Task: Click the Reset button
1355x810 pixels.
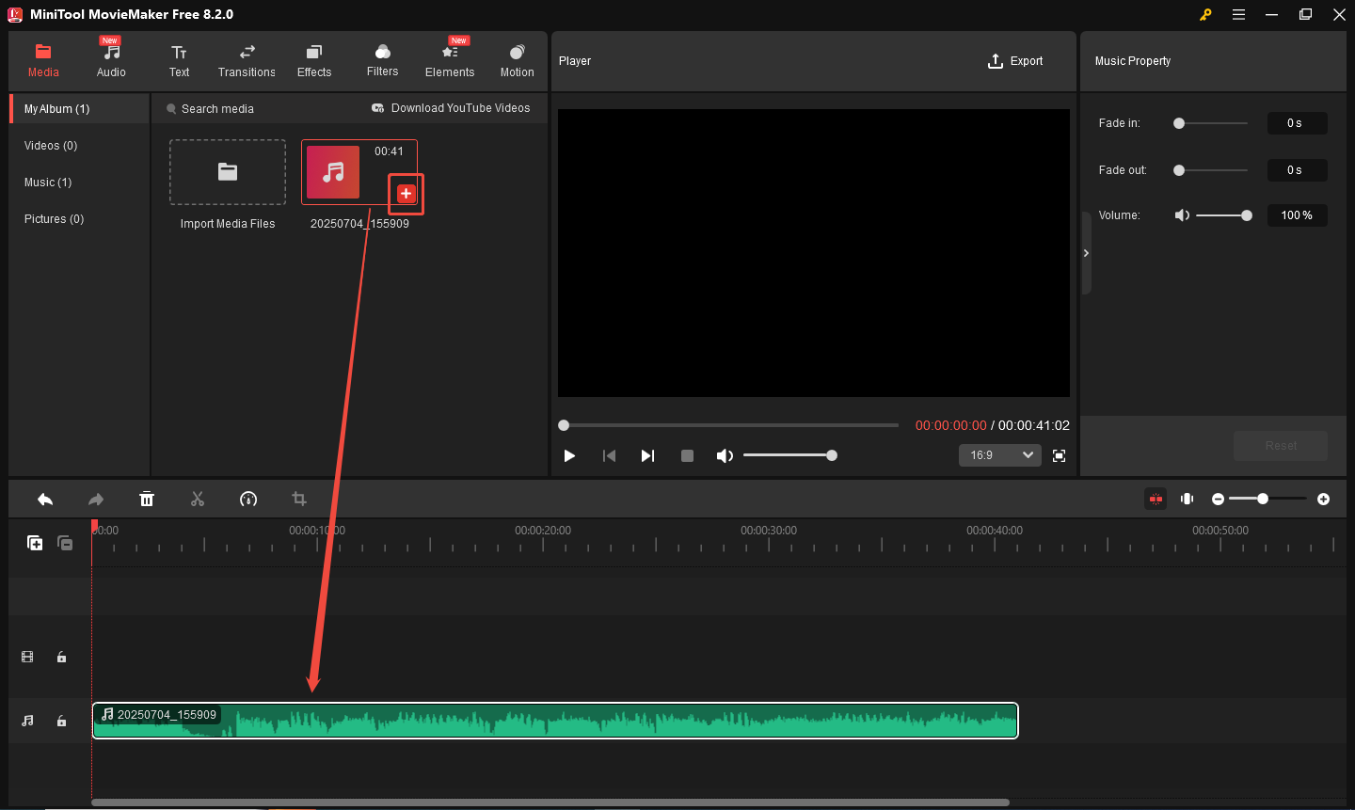Action: point(1281,446)
